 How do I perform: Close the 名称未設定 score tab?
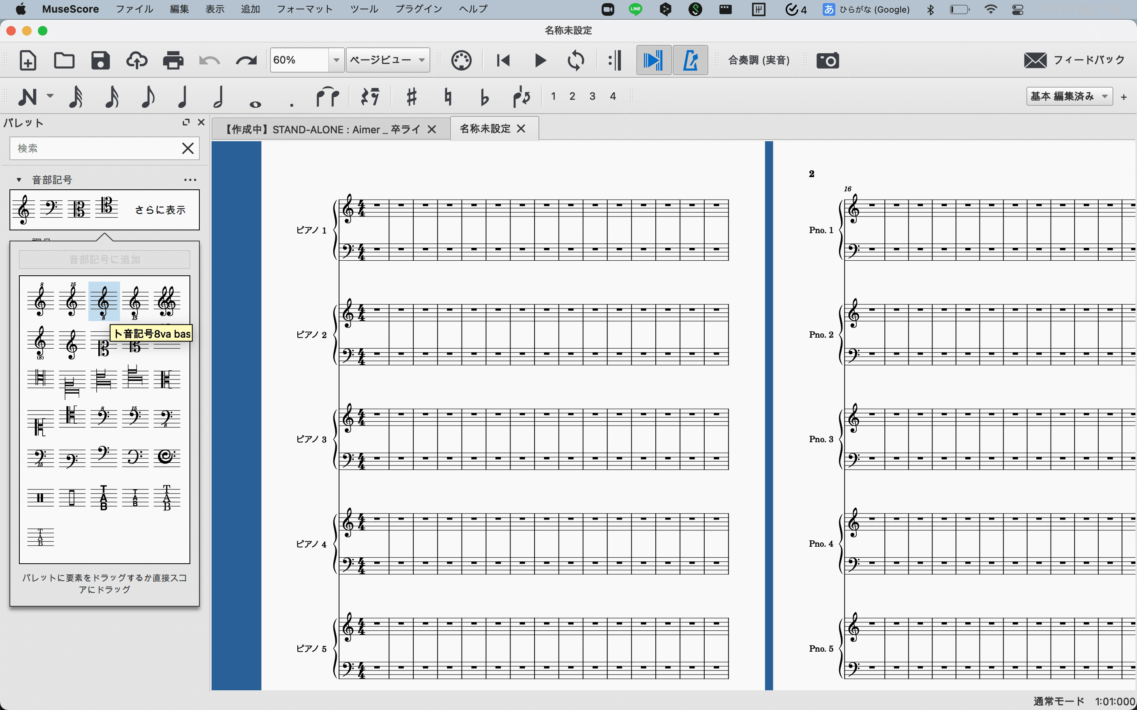click(521, 129)
